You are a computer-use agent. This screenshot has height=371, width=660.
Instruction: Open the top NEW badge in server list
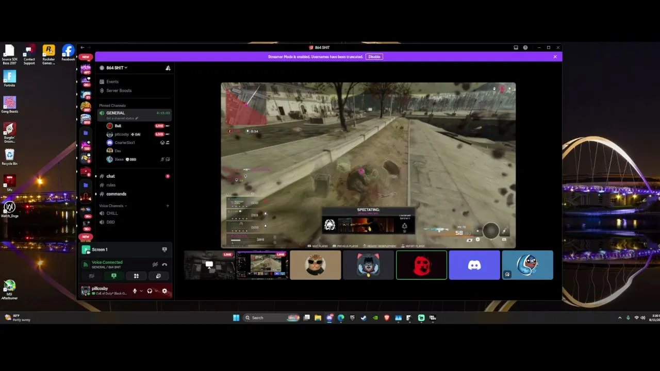[x=86, y=57]
